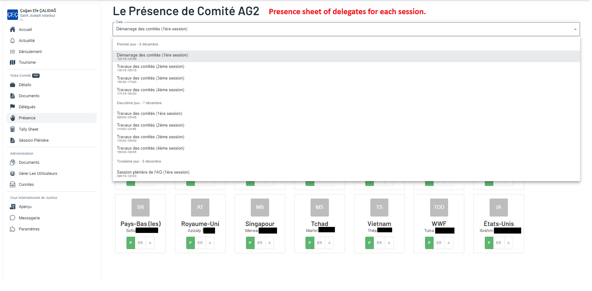This screenshot has height=291, width=592.
Task: Collapse the Date dropdown arrow
Action: [x=575, y=29]
